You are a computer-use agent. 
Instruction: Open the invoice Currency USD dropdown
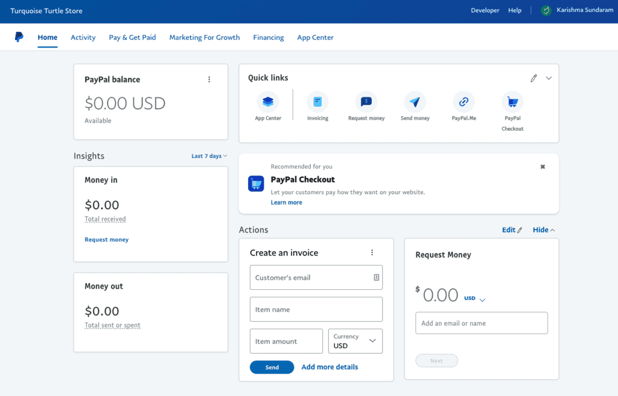355,341
